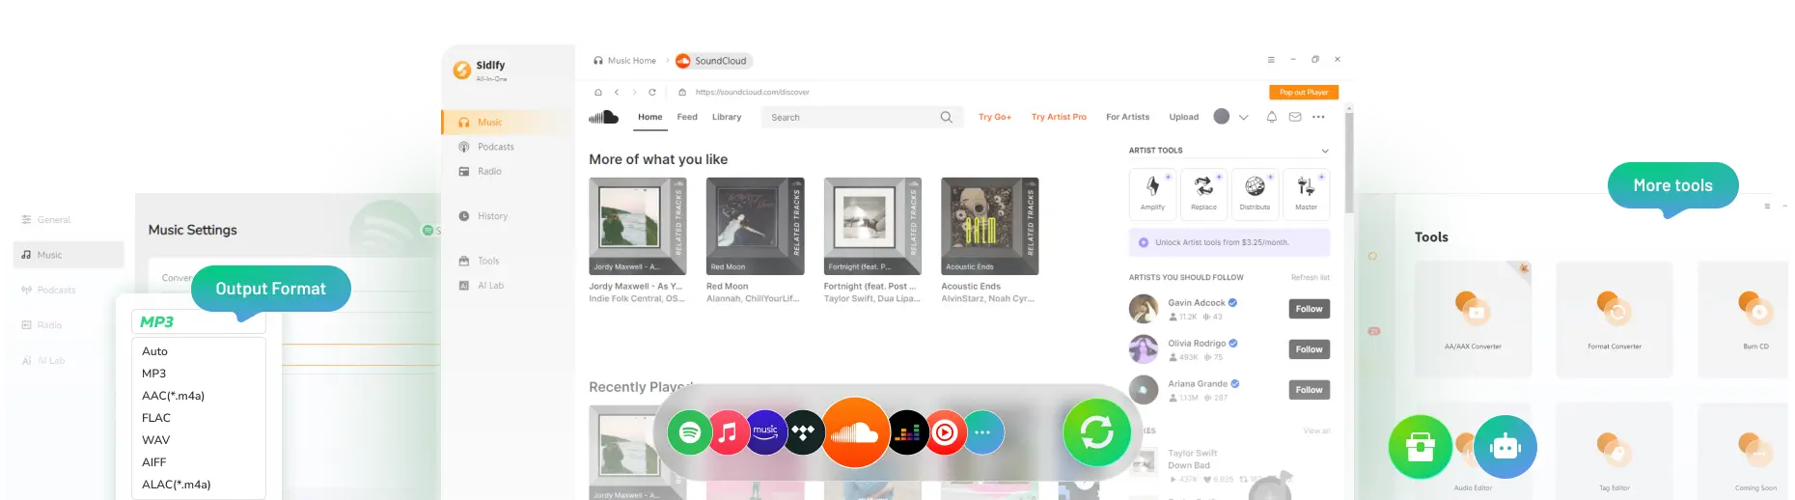The height and width of the screenshot is (500, 1795).
Task: Click the Tidal platform icon
Action: (x=803, y=432)
